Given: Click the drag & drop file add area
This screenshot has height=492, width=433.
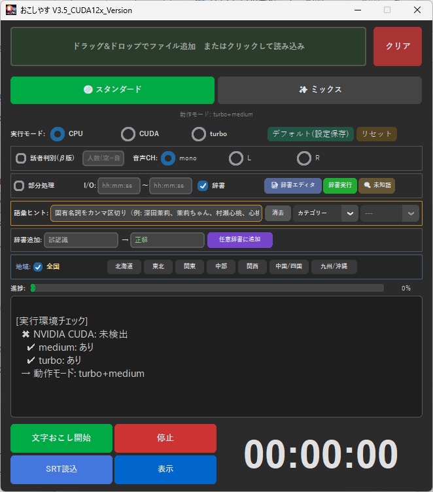Looking at the screenshot, I should (188, 46).
